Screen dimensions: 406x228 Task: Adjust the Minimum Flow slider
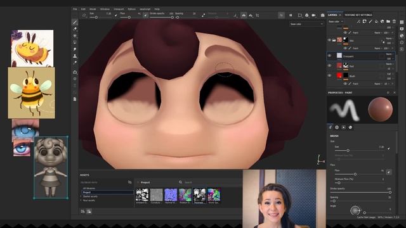point(360,183)
